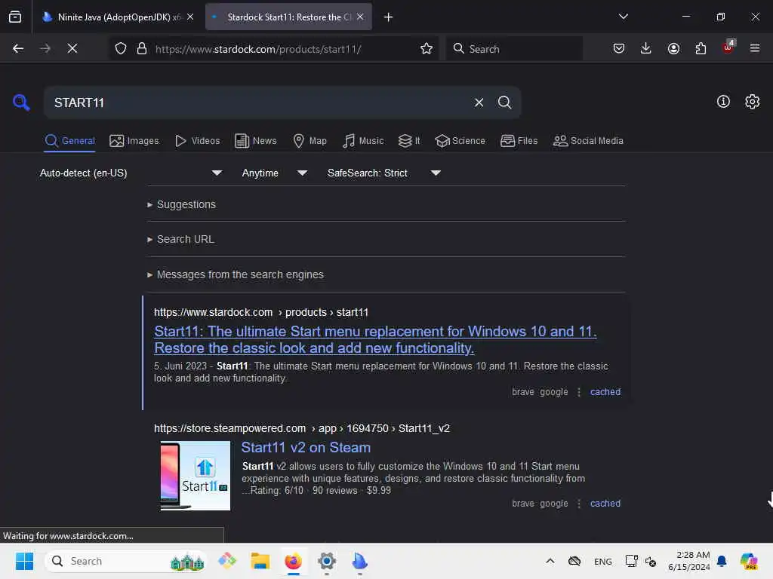View site security padlock info
This screenshot has width=773, height=579.
tap(142, 49)
